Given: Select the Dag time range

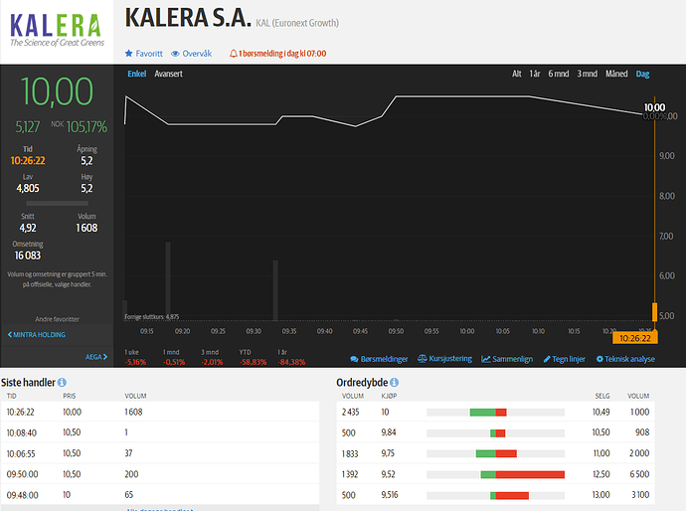Looking at the screenshot, I should [x=642, y=74].
